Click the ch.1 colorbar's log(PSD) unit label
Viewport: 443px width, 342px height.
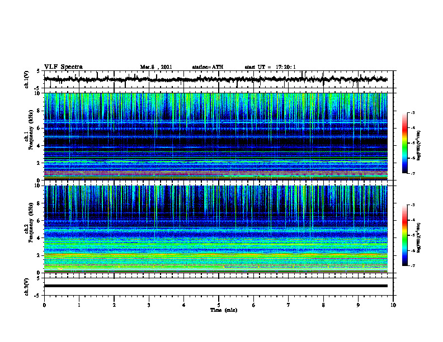(x=419, y=146)
